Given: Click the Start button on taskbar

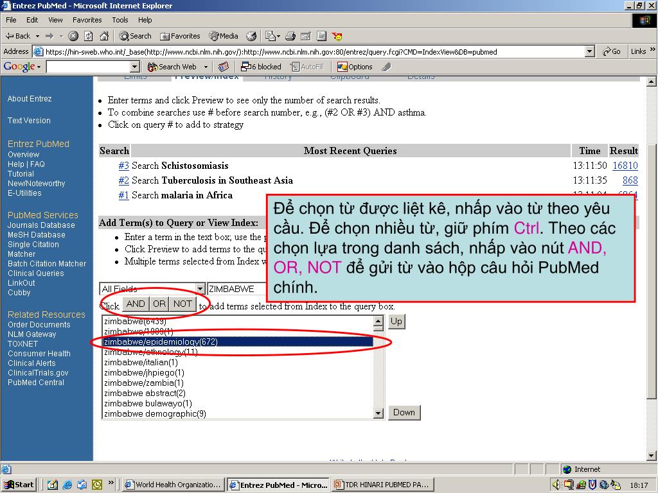Looking at the screenshot, I should [19, 485].
